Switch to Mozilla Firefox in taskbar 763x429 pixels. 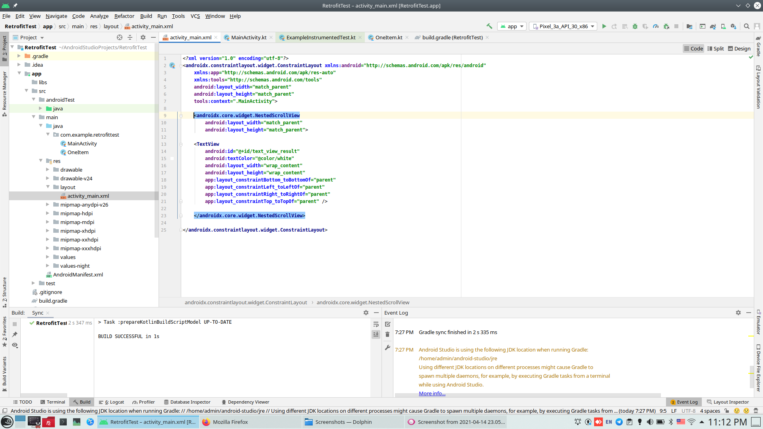[230, 422]
